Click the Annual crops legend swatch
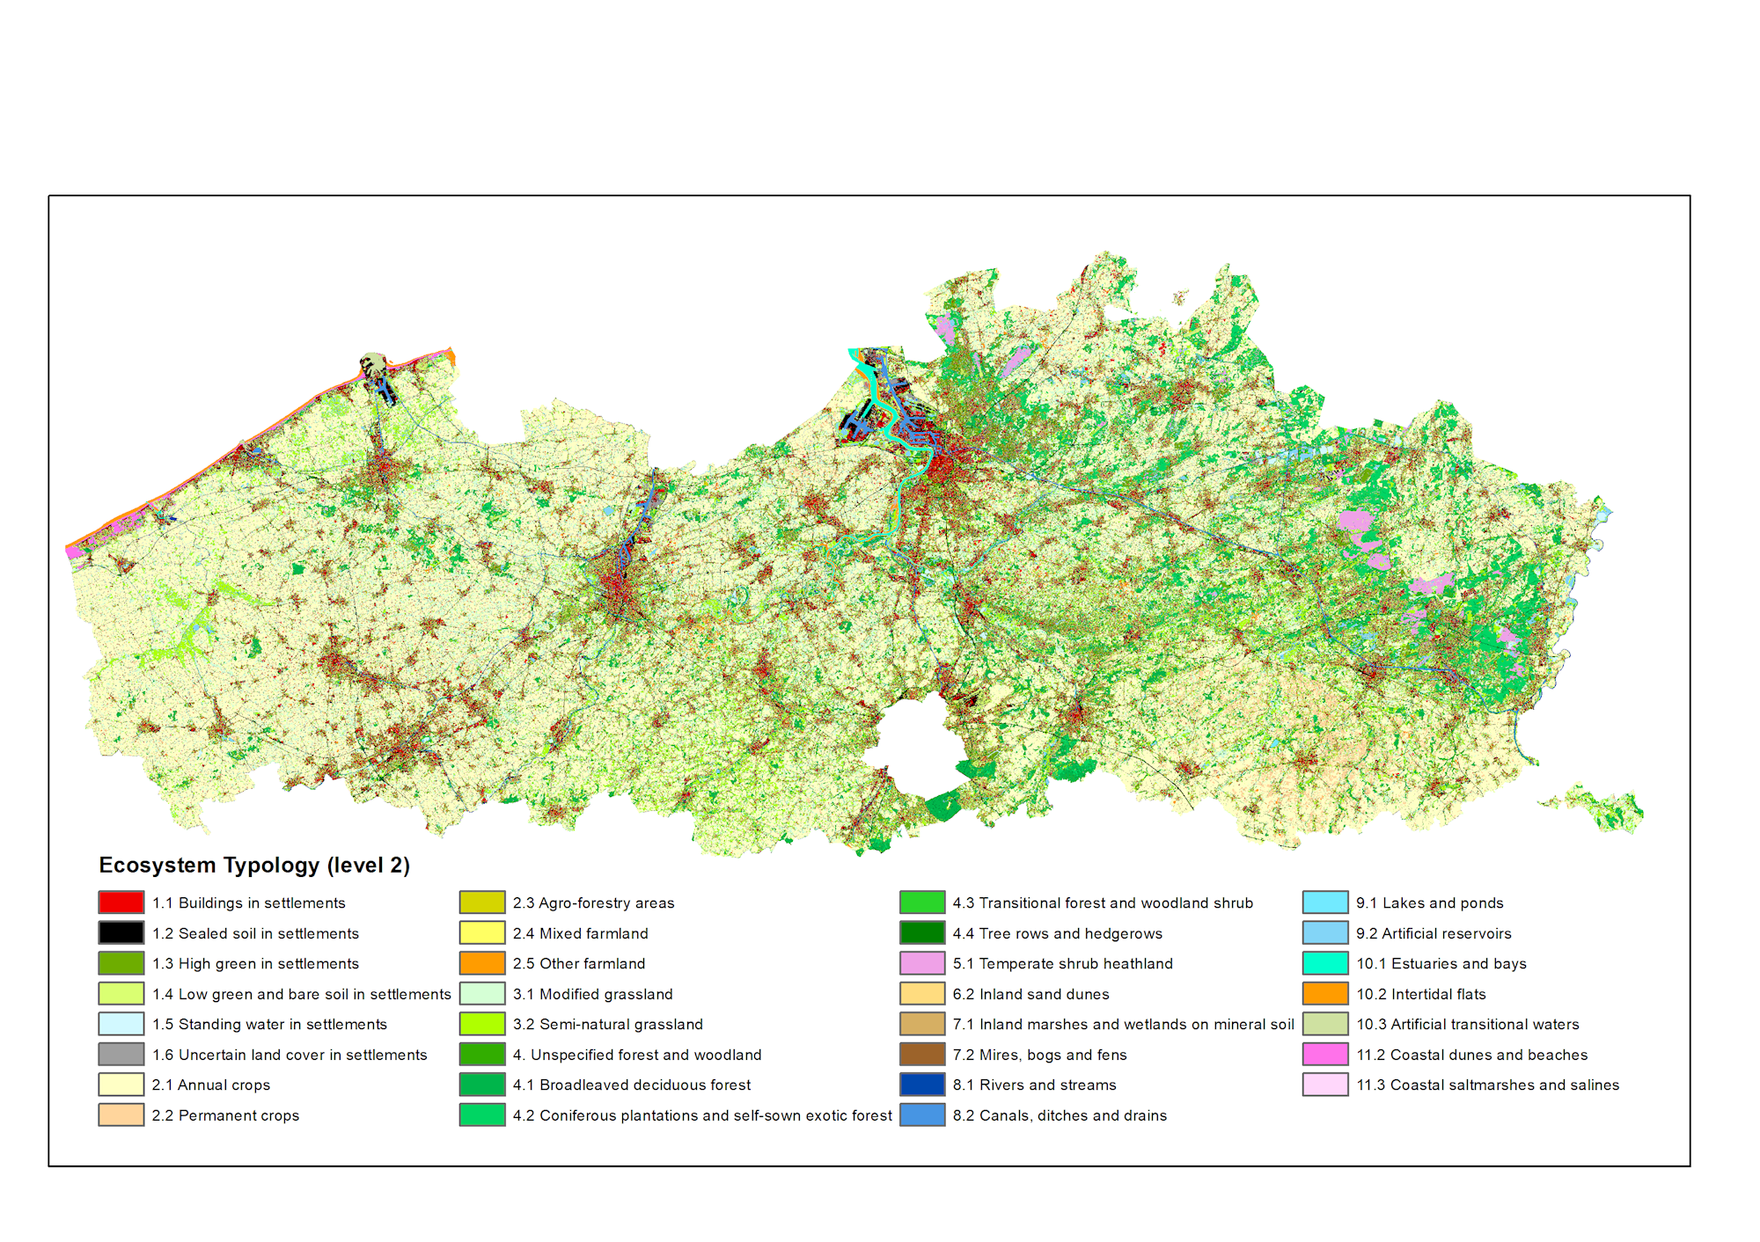1760x1242 pixels. coord(121,1085)
